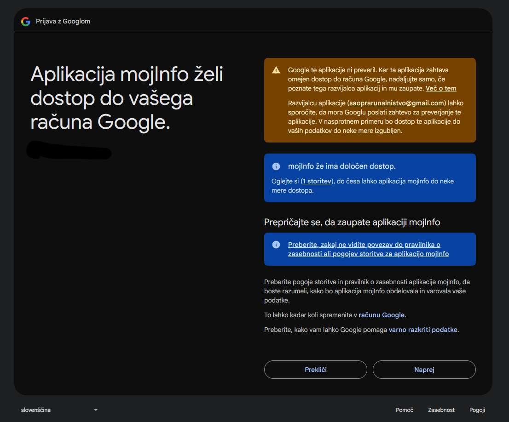Open the "1 storitev" link
This screenshot has width=509, height=422.
point(317,181)
